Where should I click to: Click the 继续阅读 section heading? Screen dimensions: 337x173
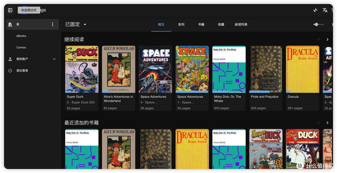[74, 39]
